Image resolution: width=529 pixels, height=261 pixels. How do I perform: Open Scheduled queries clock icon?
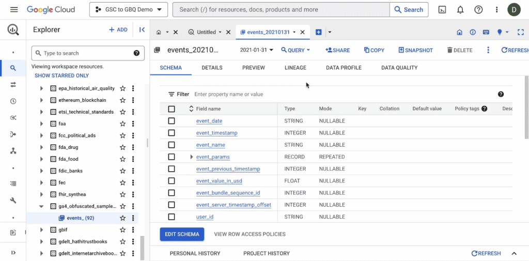tap(13, 101)
